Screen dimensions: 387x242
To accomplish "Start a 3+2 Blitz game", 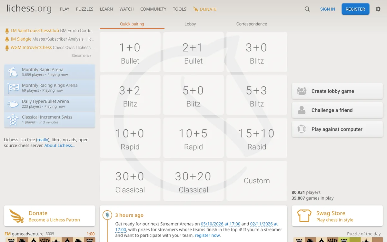I will pyautogui.click(x=130, y=95).
